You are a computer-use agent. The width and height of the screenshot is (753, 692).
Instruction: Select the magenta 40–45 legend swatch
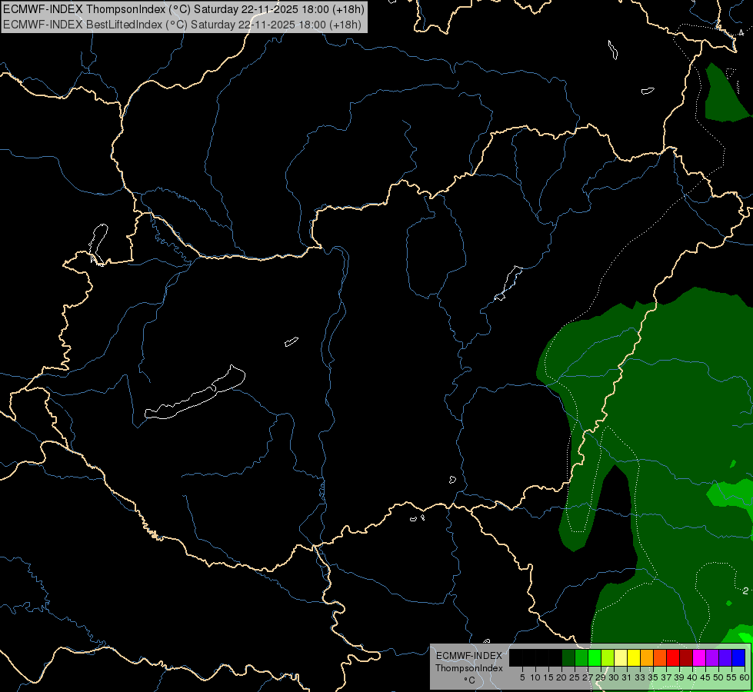click(699, 657)
